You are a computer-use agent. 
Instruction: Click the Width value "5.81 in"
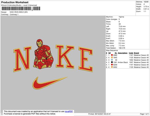146,9
